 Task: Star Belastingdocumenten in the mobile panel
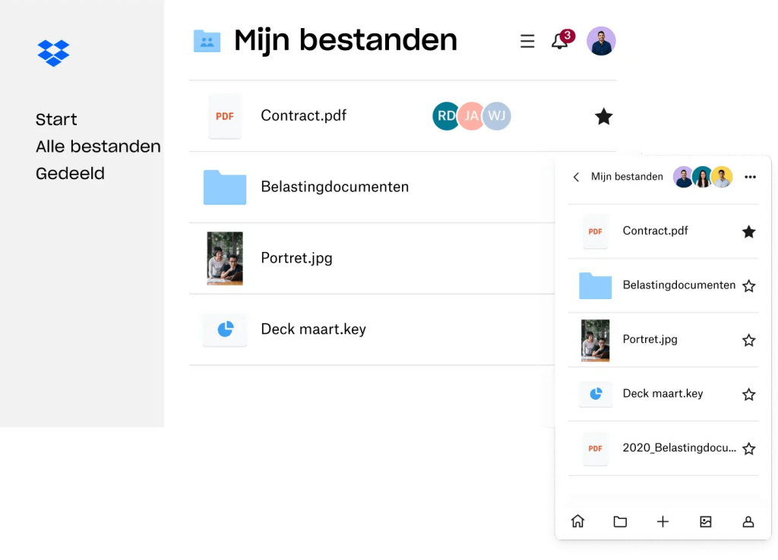(748, 286)
